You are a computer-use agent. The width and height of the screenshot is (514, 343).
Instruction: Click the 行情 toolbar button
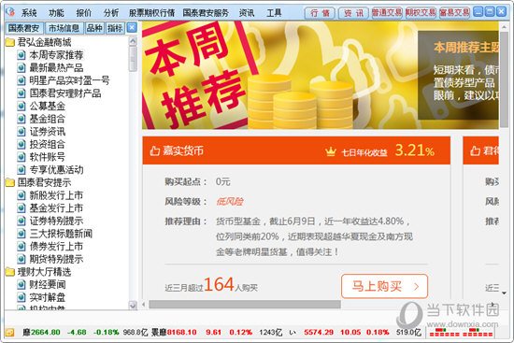tap(320, 13)
